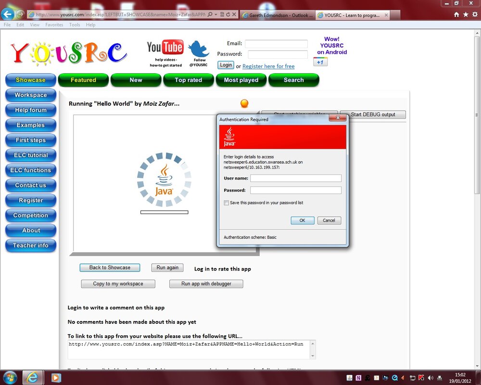Click Run app with debugger button
The width and height of the screenshot is (481, 385).
coord(206,284)
